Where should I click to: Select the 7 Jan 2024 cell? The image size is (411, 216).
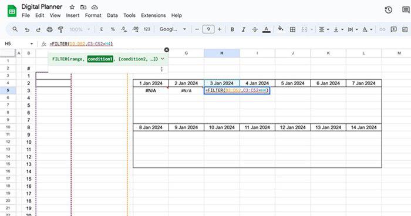[364, 83]
